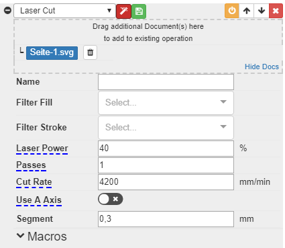Image resolution: width=285 pixels, height=248 pixels.
Task: Click the red magic wand preset icon
Action: tap(123, 11)
